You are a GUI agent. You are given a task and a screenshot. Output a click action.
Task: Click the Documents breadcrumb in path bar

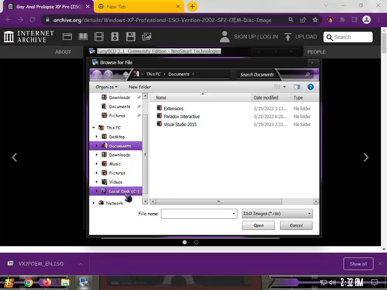pyautogui.click(x=179, y=74)
